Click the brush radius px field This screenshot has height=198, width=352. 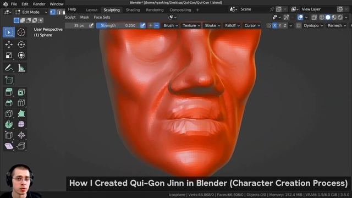[76, 26]
